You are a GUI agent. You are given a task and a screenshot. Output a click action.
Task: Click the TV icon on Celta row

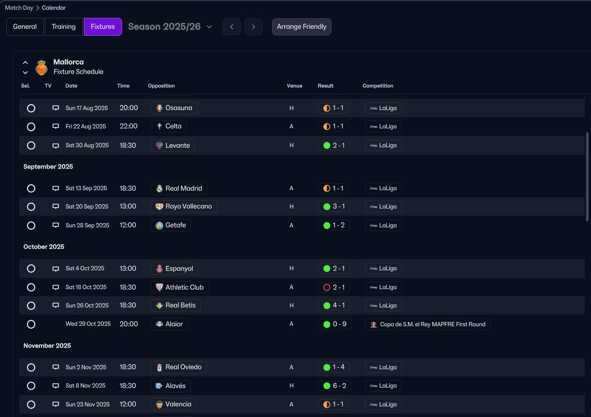[x=56, y=126]
